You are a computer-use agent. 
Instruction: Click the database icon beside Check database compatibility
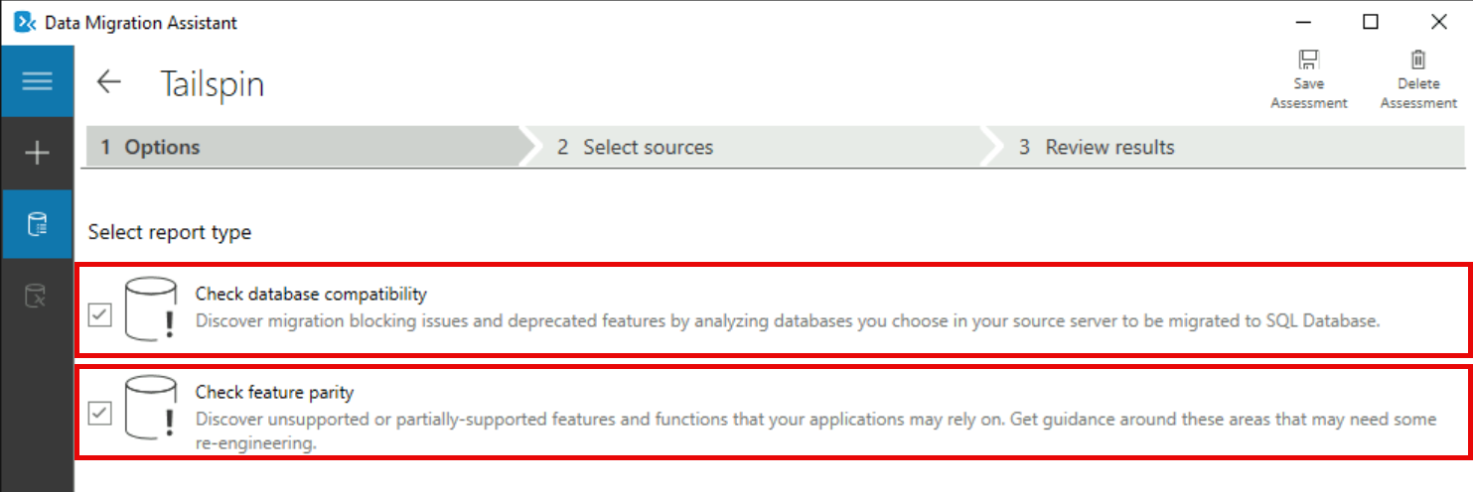click(149, 308)
